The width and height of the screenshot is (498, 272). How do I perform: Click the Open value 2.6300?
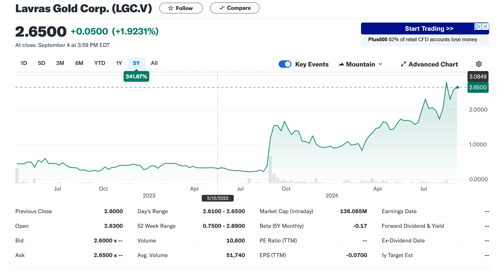pyautogui.click(x=114, y=226)
